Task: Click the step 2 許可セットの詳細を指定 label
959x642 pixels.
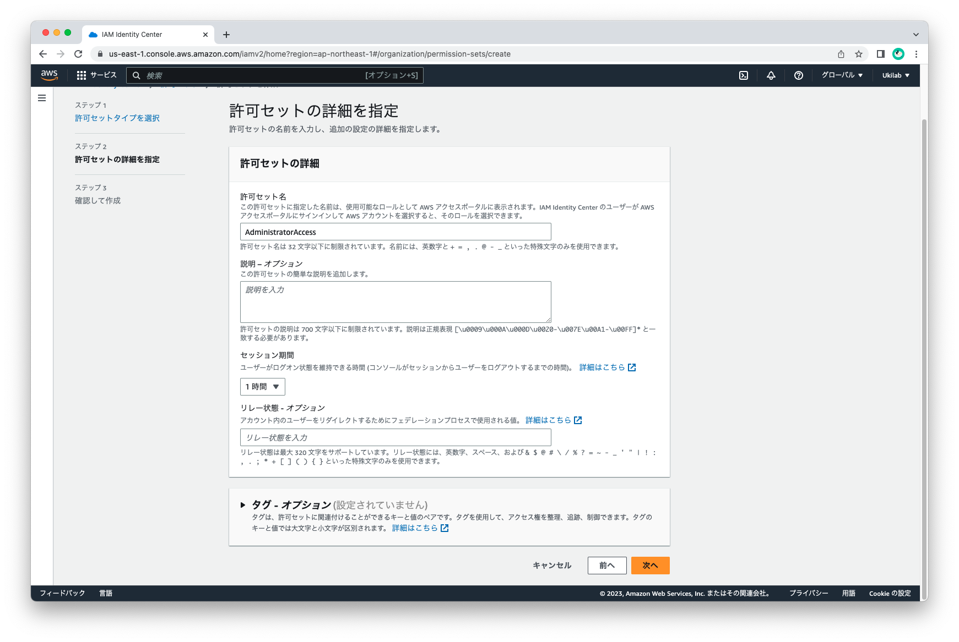Action: tap(117, 160)
